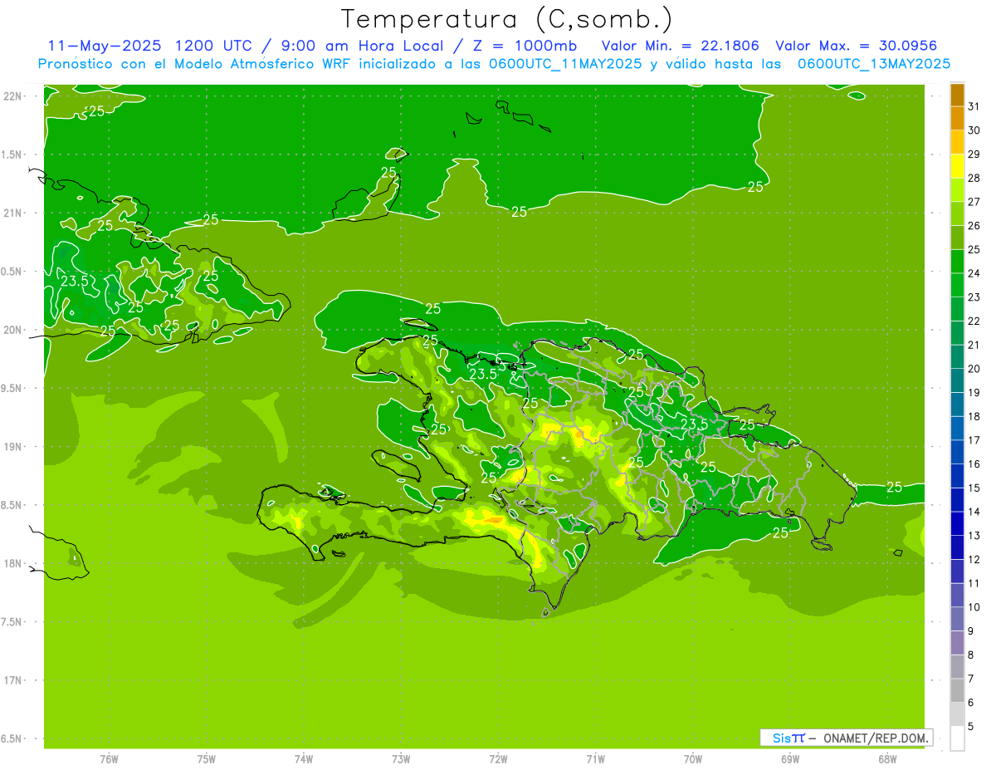Click the colorbar value label '31'
Viewport: 996px width, 770px height.
(974, 106)
